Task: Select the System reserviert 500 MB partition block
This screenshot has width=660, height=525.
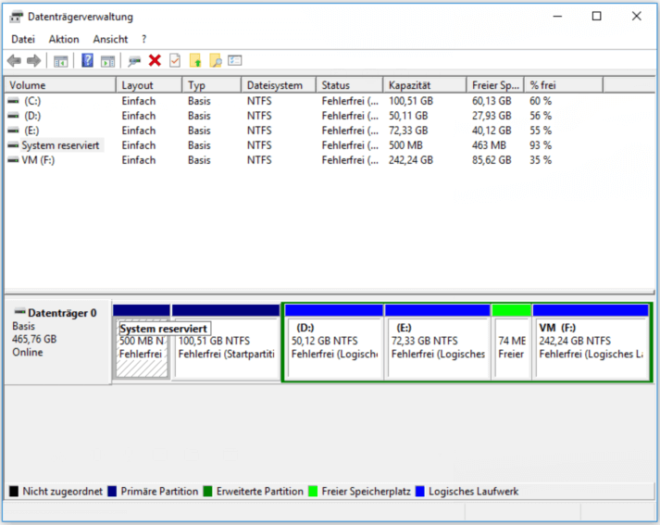Action: click(142, 343)
